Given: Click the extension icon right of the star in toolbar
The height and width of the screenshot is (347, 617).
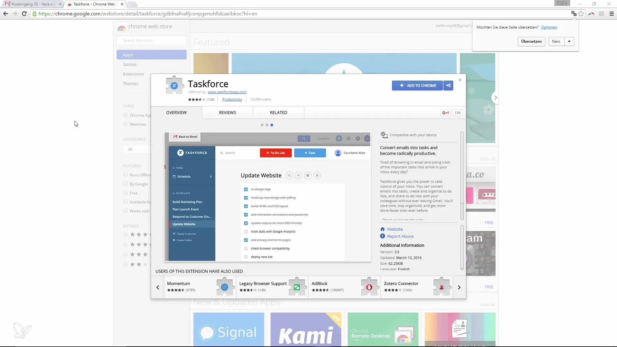Looking at the screenshot, I should pyautogui.click(x=591, y=14).
